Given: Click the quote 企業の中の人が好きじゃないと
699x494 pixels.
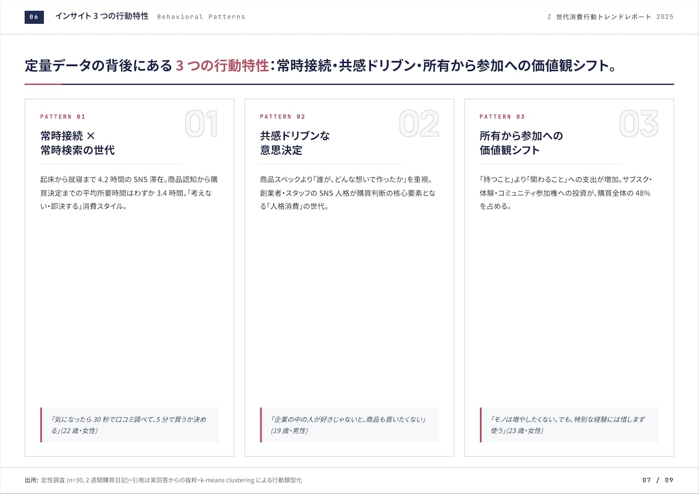Looking at the screenshot, I should point(349,425).
